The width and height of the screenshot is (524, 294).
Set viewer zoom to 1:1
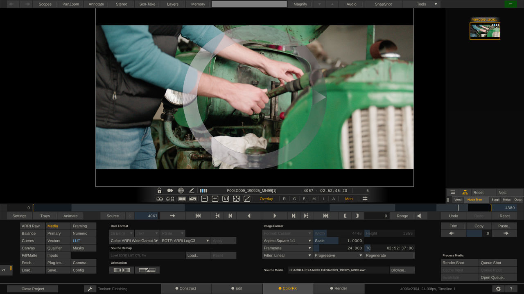[226, 199]
